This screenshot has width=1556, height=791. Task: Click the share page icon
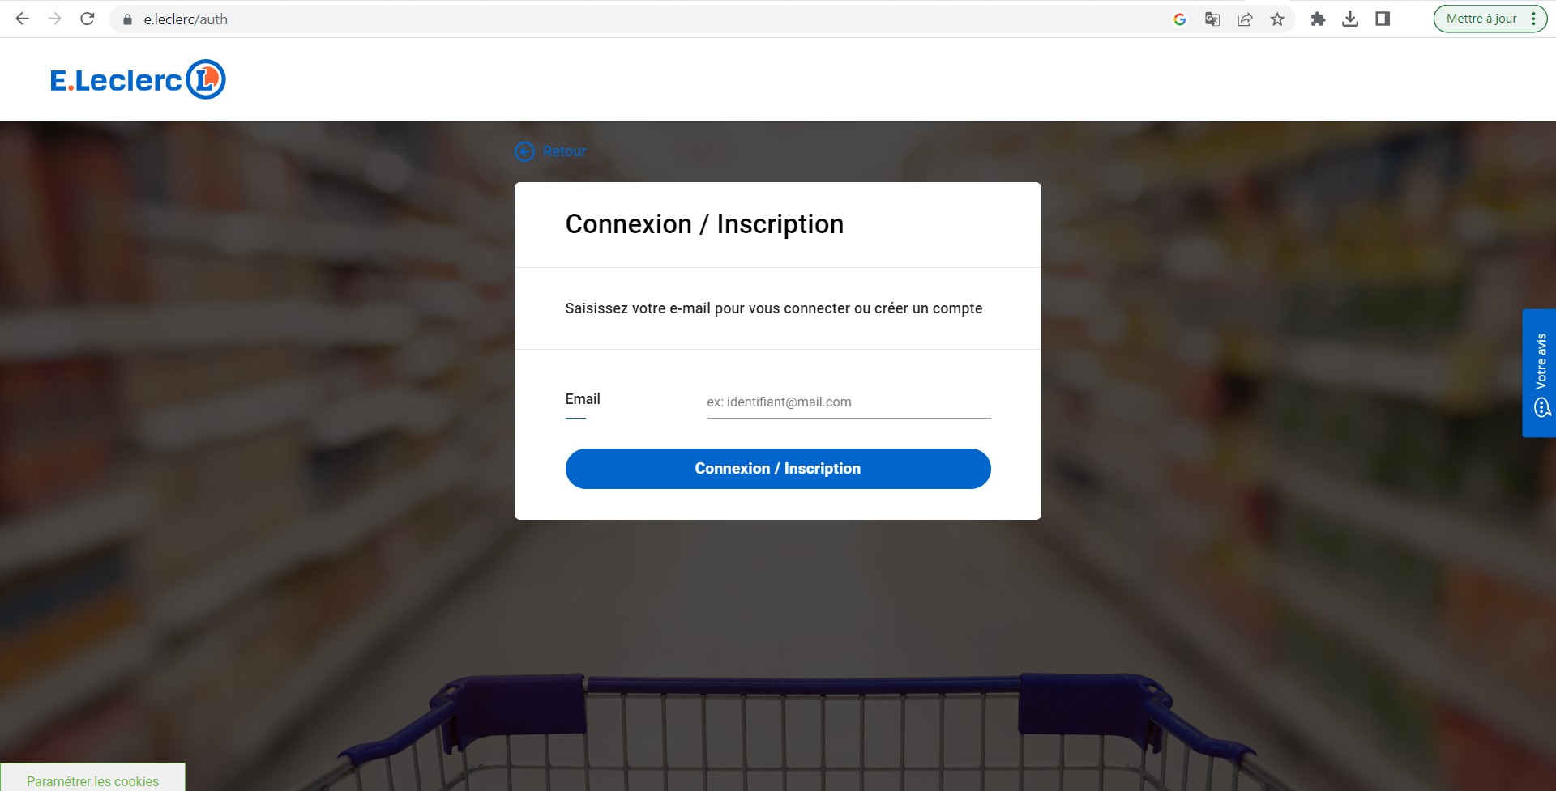[x=1245, y=19]
